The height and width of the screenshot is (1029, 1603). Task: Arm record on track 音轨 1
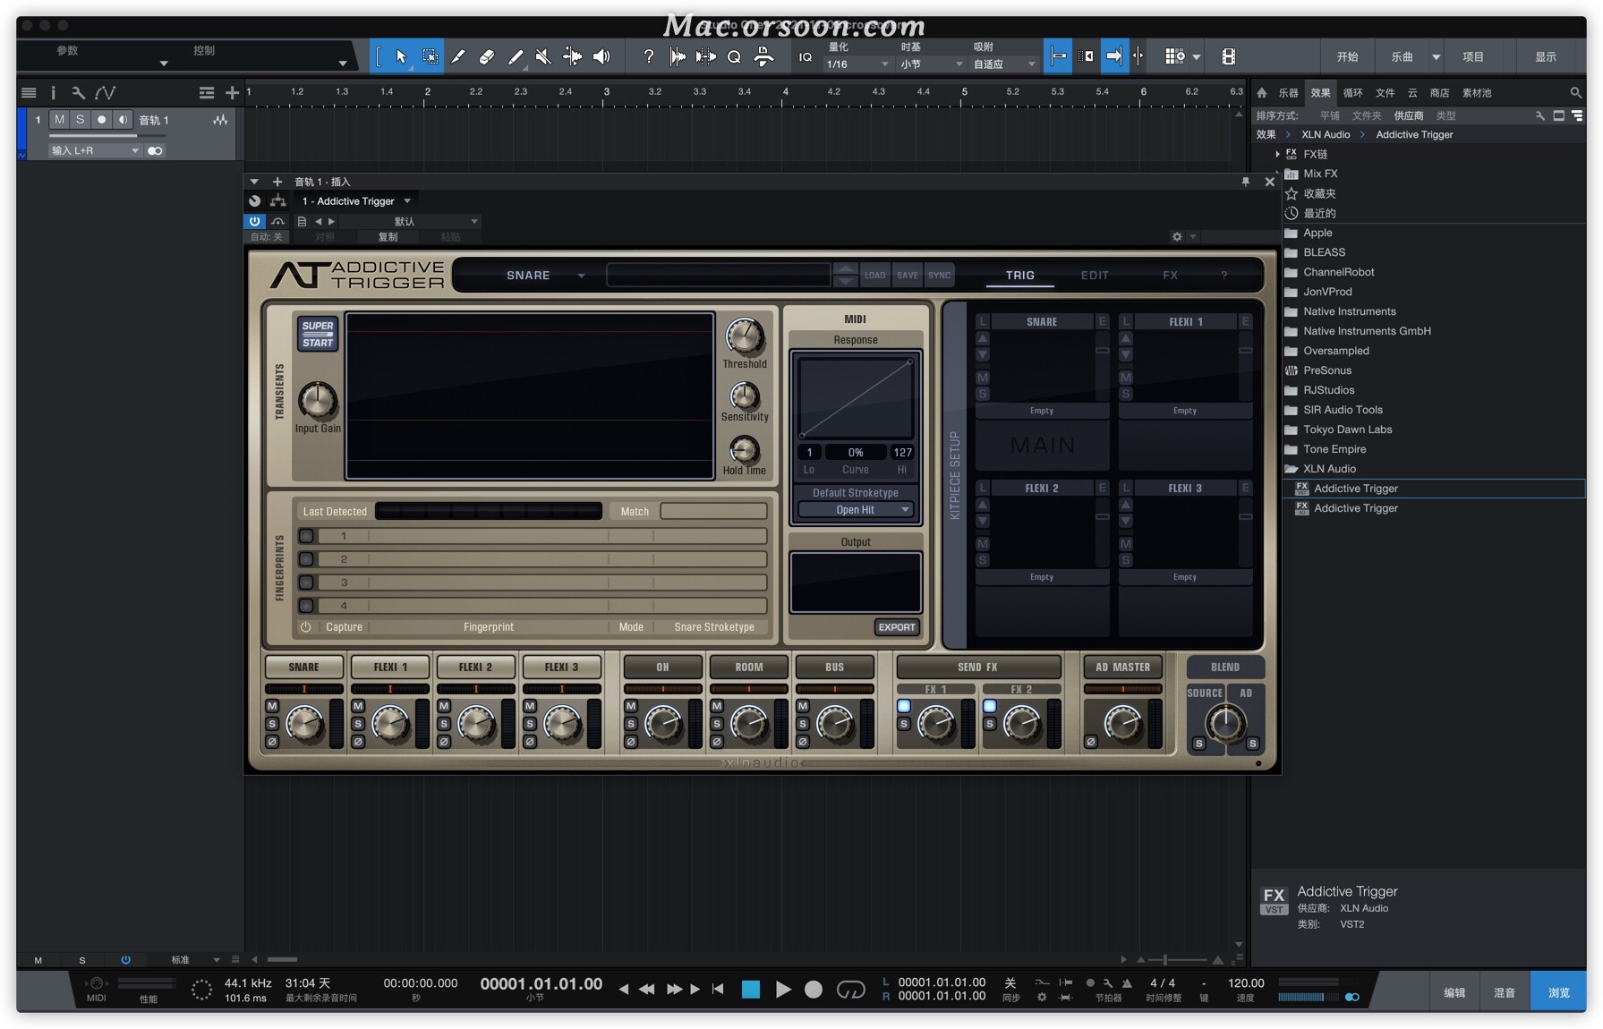coord(101,120)
